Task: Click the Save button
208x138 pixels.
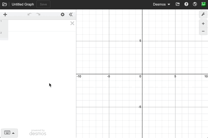Action: tap(43, 4)
